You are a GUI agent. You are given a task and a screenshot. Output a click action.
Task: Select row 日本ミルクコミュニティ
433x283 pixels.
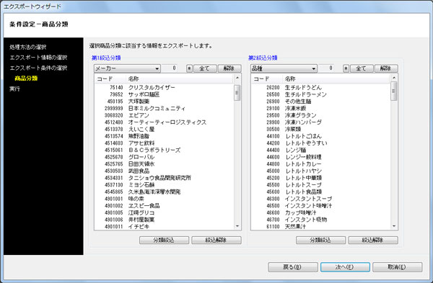click(x=164, y=108)
